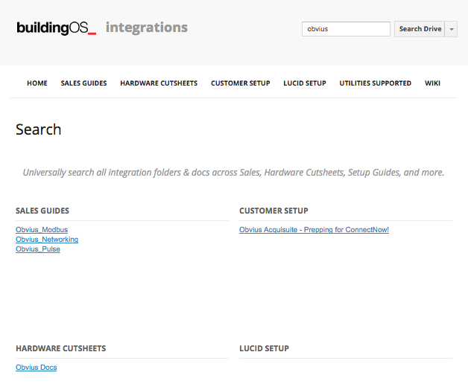Click the integrations site title
The height and width of the screenshot is (387, 468).
[x=147, y=28]
